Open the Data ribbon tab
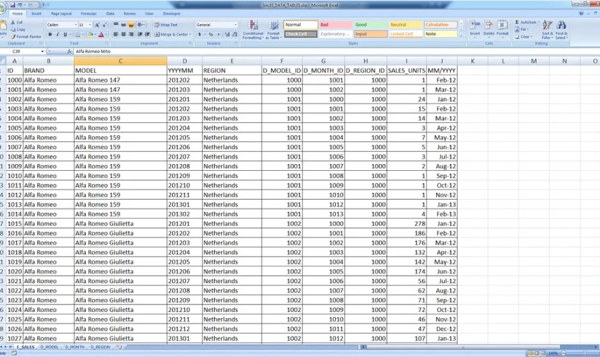Screen dimensions: 600x357 tap(110, 14)
